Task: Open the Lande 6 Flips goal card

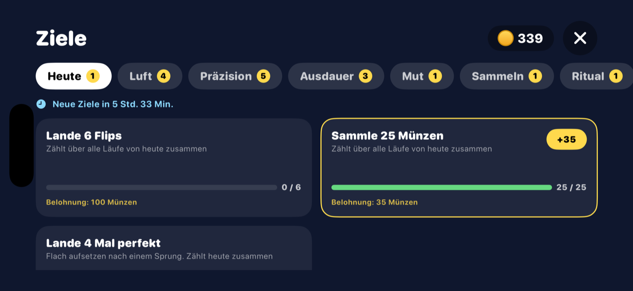Action: pos(174,167)
